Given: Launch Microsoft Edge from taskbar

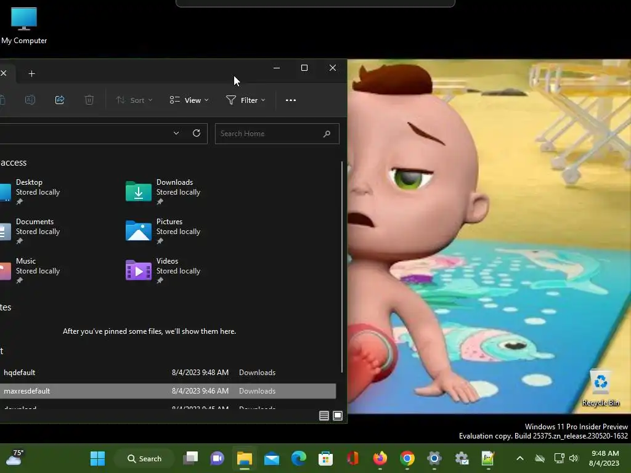Looking at the screenshot, I should tap(299, 458).
